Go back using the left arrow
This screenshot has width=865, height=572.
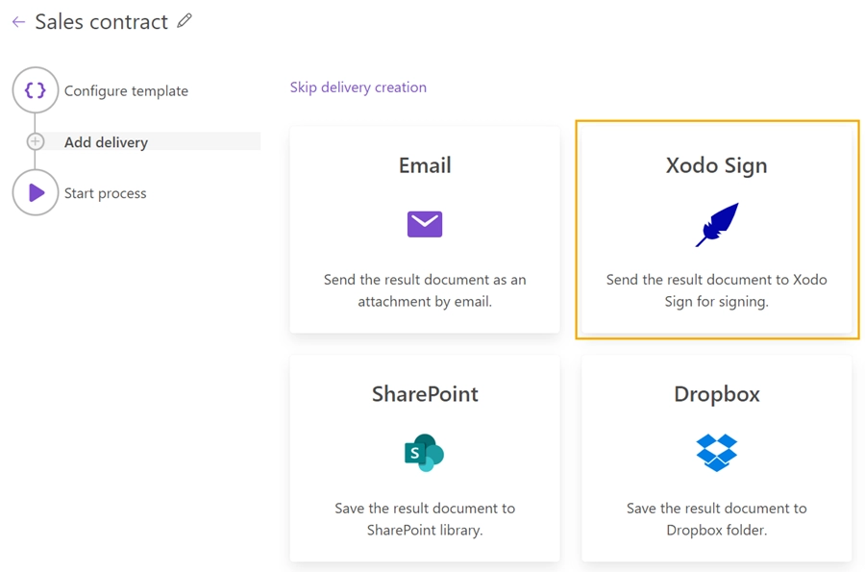click(x=19, y=22)
